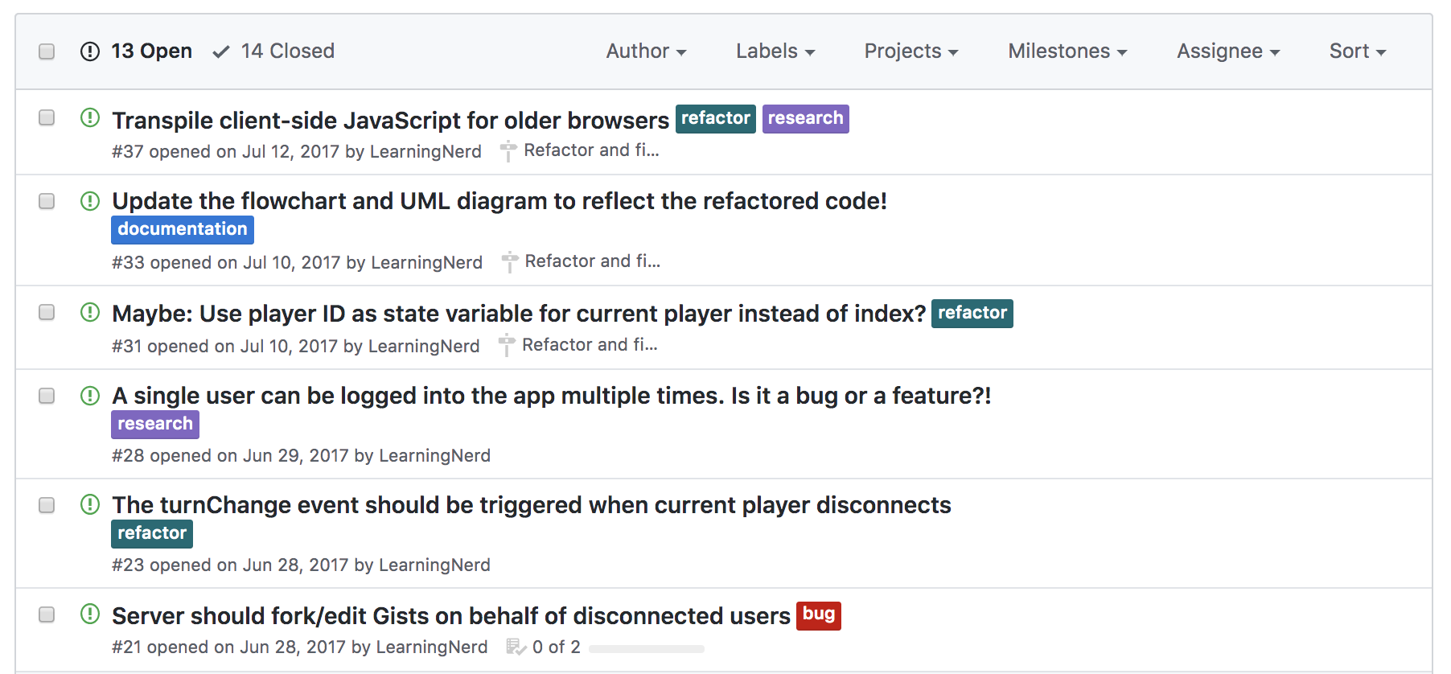Click the task checklist icon on issue #21

516,647
